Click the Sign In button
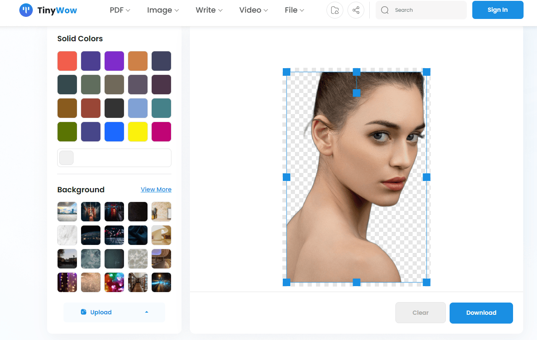Screen dimensions: 537x340 point(498,10)
